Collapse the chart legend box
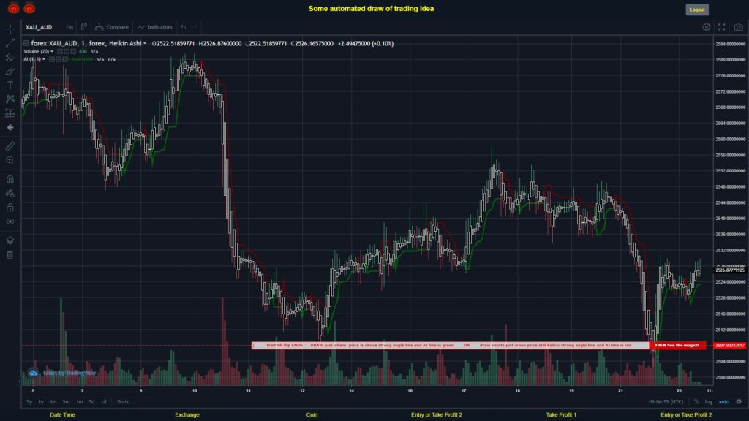This screenshot has height=421, width=749. pyautogui.click(x=26, y=43)
